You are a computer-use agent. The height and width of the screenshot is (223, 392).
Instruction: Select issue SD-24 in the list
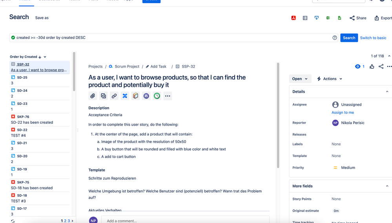tap(40, 93)
